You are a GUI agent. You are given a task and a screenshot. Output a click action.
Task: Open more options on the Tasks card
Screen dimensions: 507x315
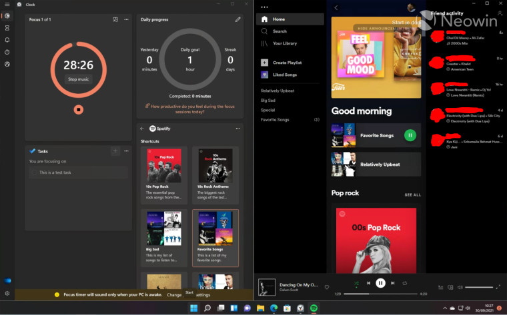(x=127, y=151)
